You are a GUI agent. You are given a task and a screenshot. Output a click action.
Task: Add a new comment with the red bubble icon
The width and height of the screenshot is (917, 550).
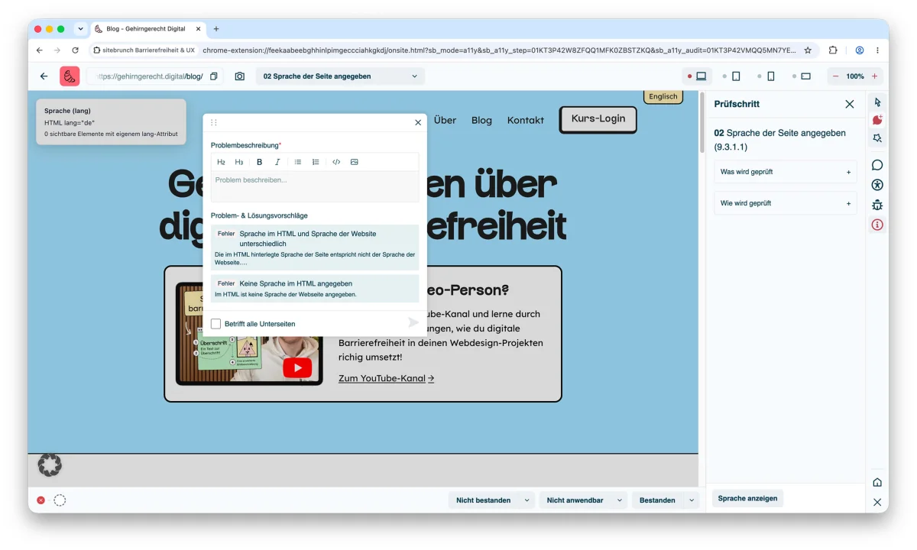[877, 120]
